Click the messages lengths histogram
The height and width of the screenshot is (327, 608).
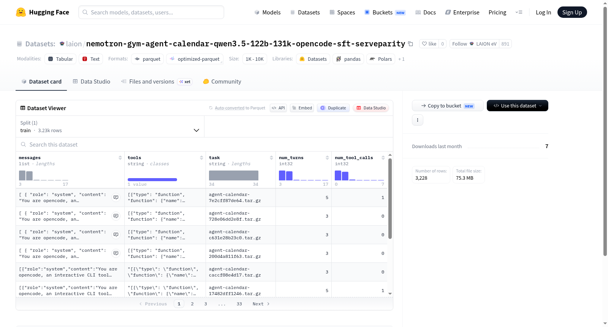click(44, 175)
